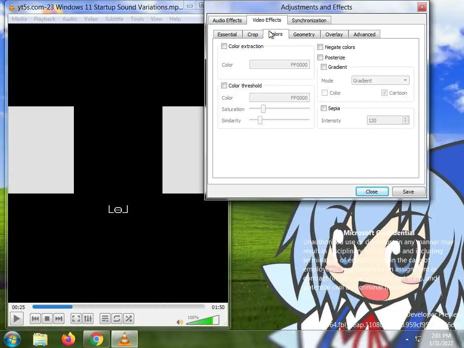464x348 pixels.
Task: Select the Colors sub-tab
Action: click(x=276, y=34)
